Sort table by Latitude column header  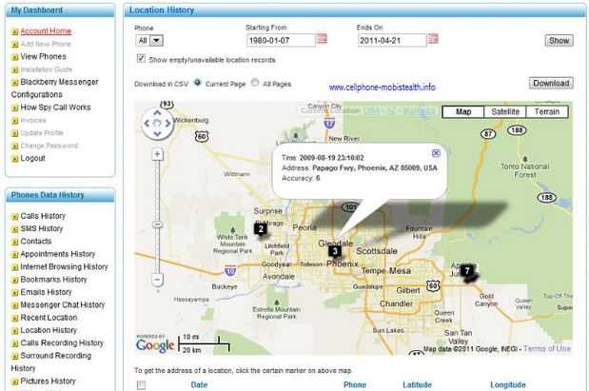point(417,385)
